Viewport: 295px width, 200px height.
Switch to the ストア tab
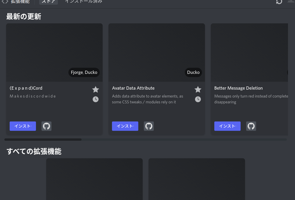point(48,2)
